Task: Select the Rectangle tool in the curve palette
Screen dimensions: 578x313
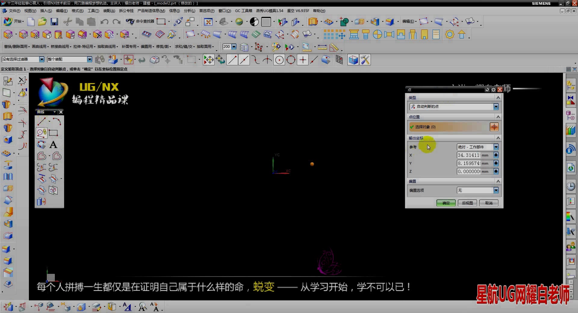Action: [53, 133]
